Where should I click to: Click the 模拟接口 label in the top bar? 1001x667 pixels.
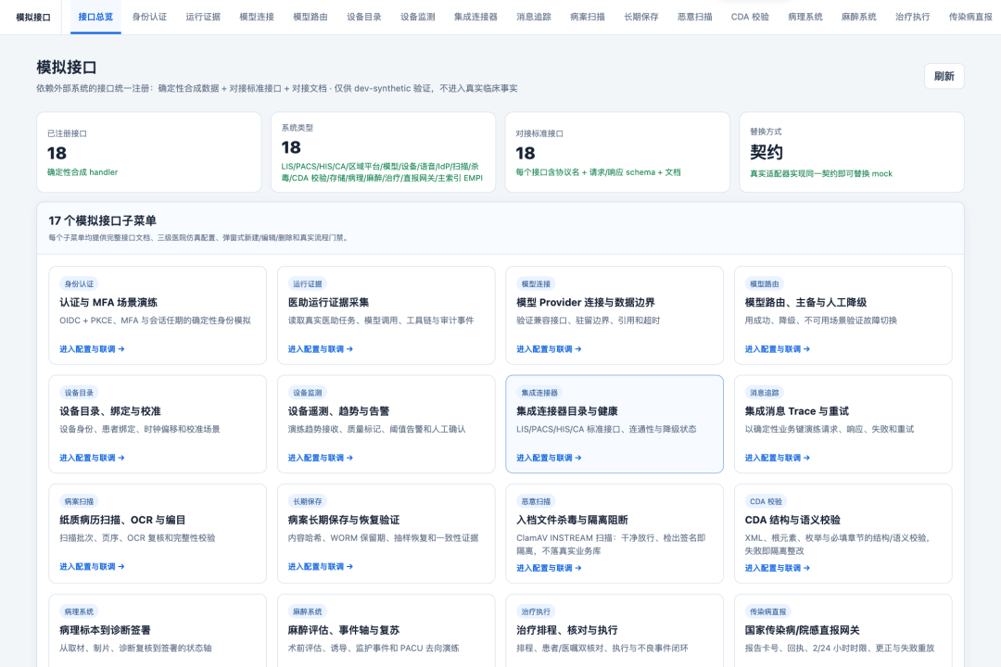coord(33,18)
